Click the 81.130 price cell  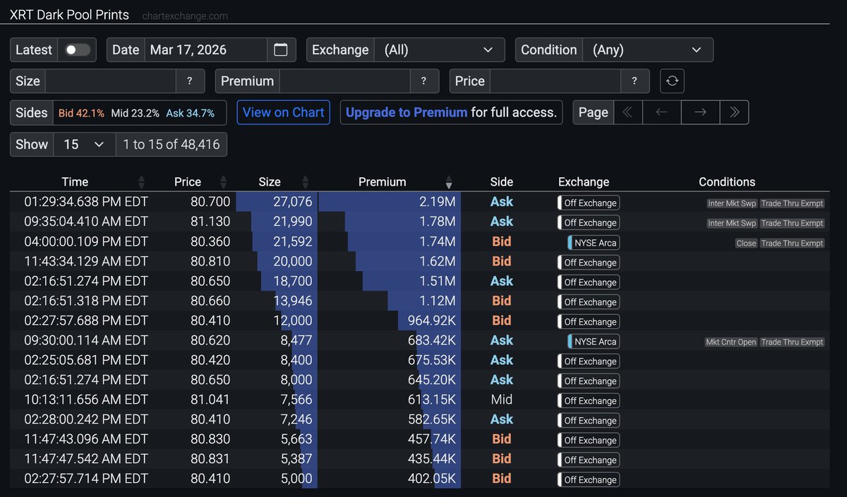point(210,222)
